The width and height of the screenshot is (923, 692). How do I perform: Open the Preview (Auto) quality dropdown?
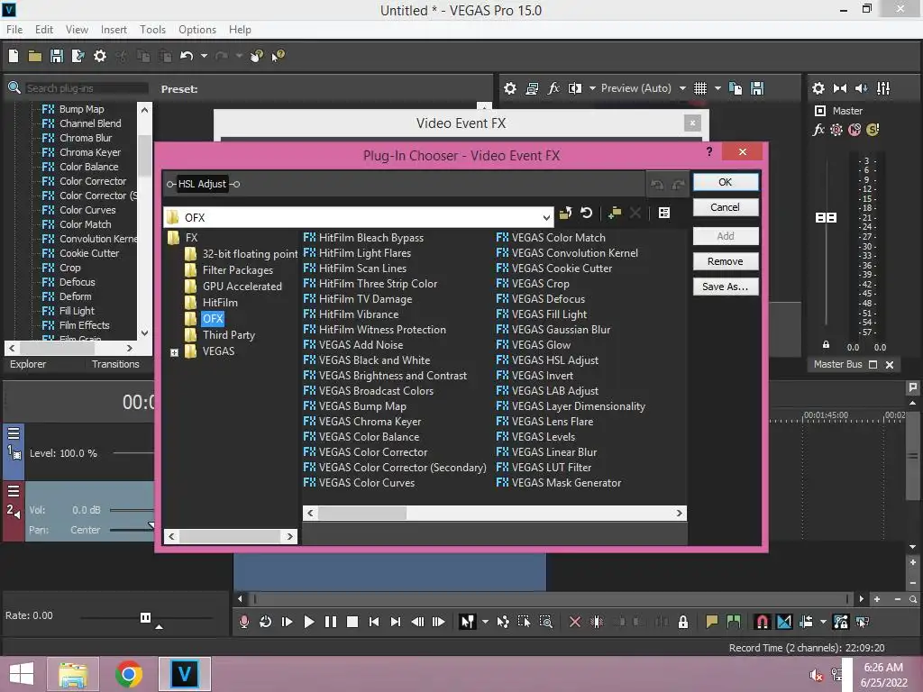(x=682, y=88)
